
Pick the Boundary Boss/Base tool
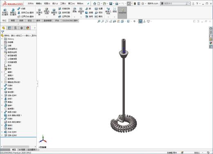(x=25, y=16)
